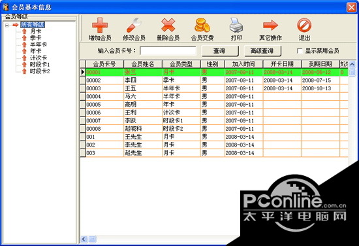Click member name 赵晓科
This screenshot has height=246, width=359.
[x=133, y=129]
